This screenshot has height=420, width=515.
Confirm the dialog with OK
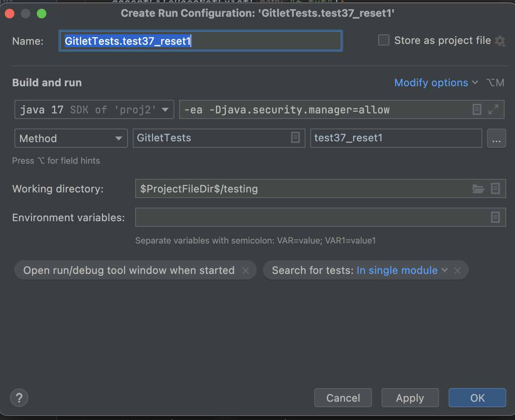tap(477, 398)
